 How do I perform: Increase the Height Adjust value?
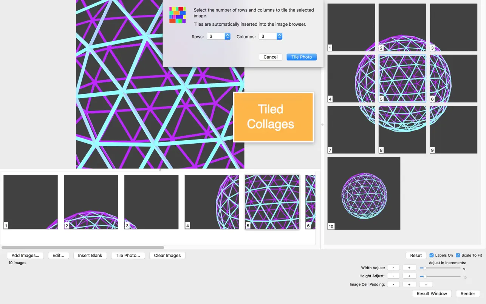(x=409, y=276)
